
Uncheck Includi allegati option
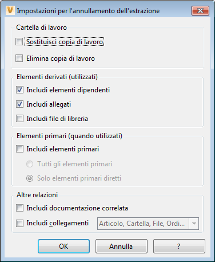[19, 104]
